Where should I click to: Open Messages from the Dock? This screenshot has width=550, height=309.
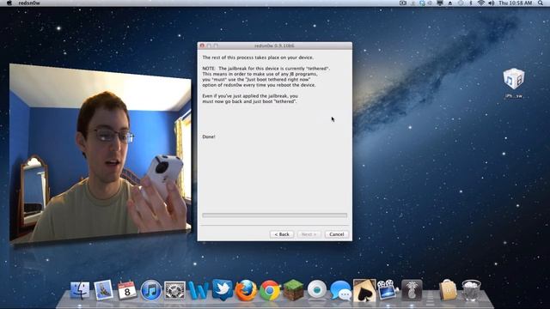(x=340, y=290)
